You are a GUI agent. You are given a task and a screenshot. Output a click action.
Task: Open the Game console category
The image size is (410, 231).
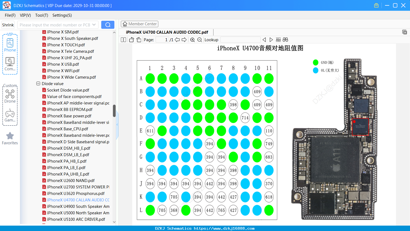(x=10, y=115)
